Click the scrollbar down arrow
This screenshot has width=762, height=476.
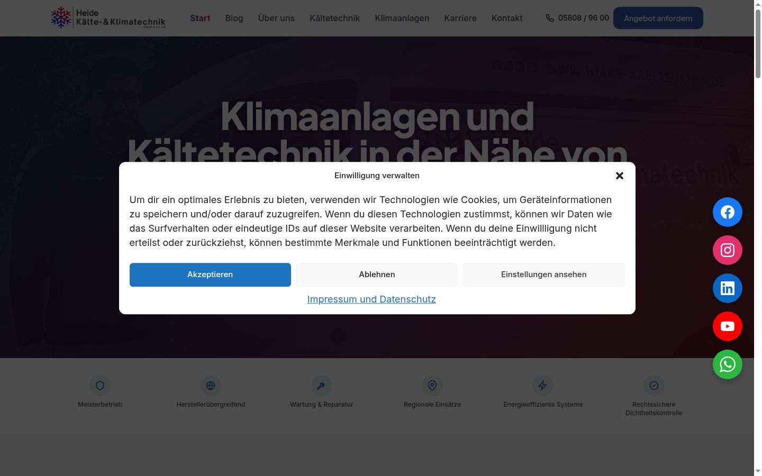tap(758, 471)
